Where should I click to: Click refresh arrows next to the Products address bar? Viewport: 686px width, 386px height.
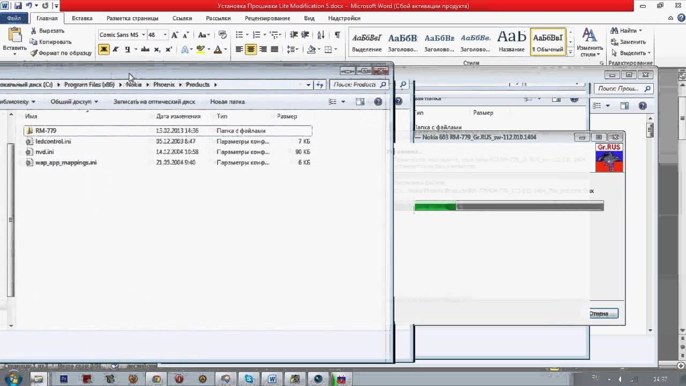(320, 84)
